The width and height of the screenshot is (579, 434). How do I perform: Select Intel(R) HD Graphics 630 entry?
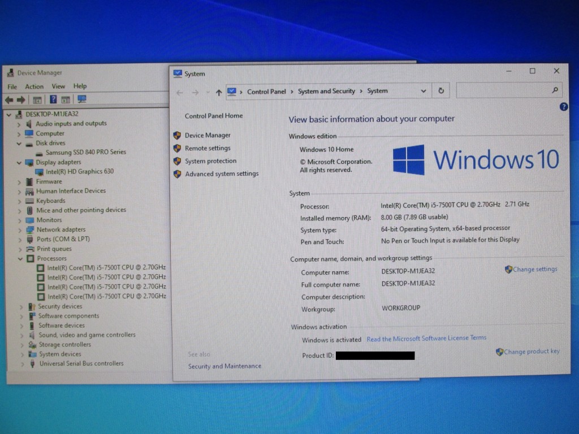click(79, 172)
